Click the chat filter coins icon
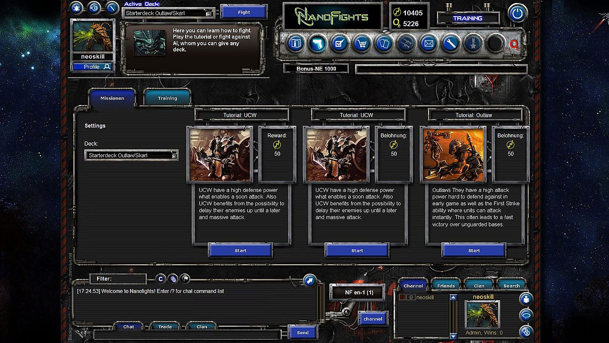The width and height of the screenshot is (609, 343). click(x=173, y=279)
